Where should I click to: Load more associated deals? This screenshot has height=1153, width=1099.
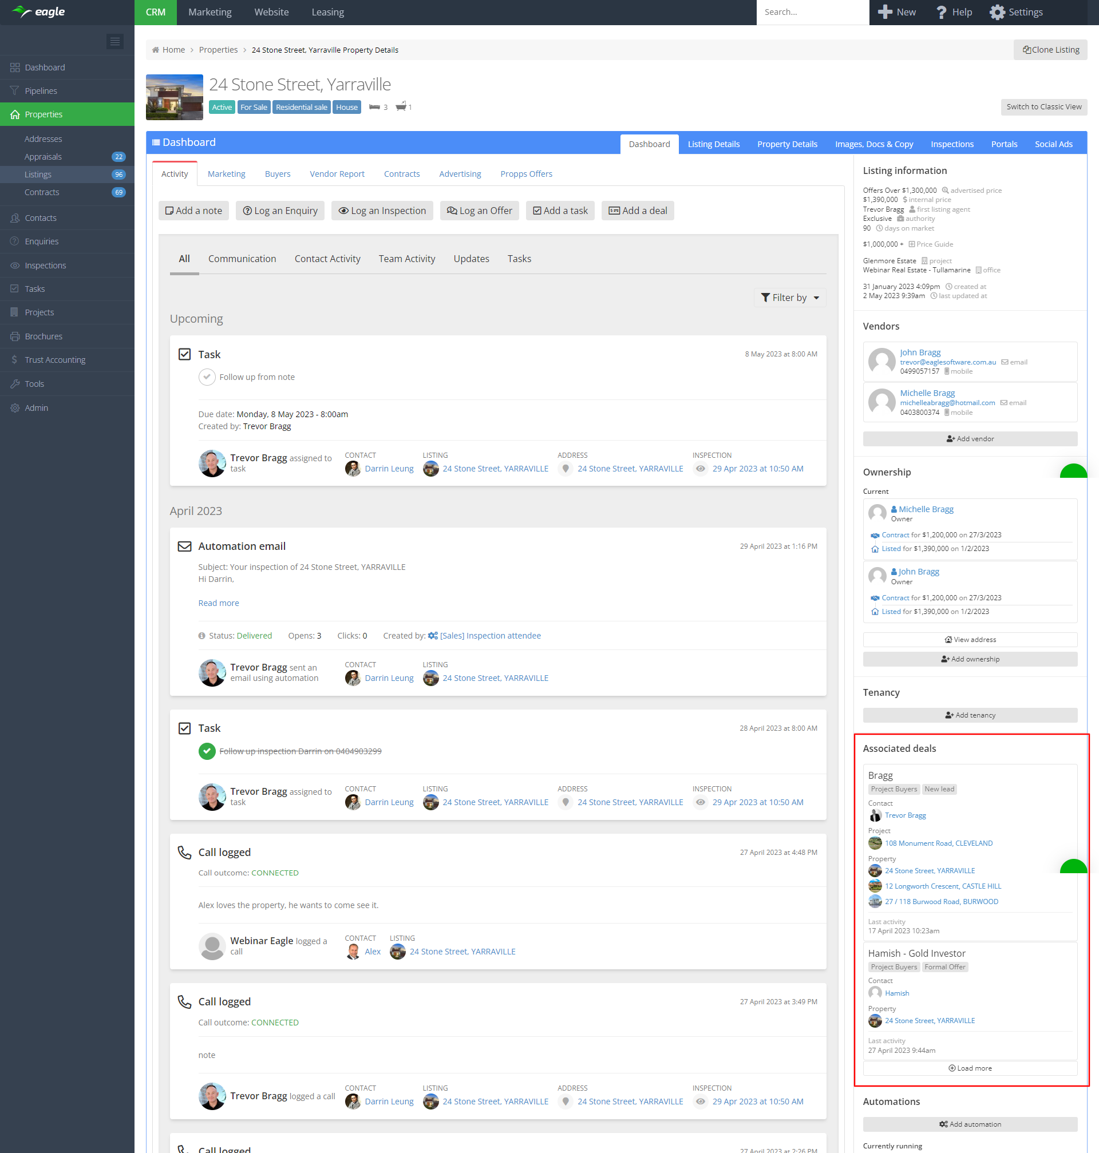(x=970, y=1068)
